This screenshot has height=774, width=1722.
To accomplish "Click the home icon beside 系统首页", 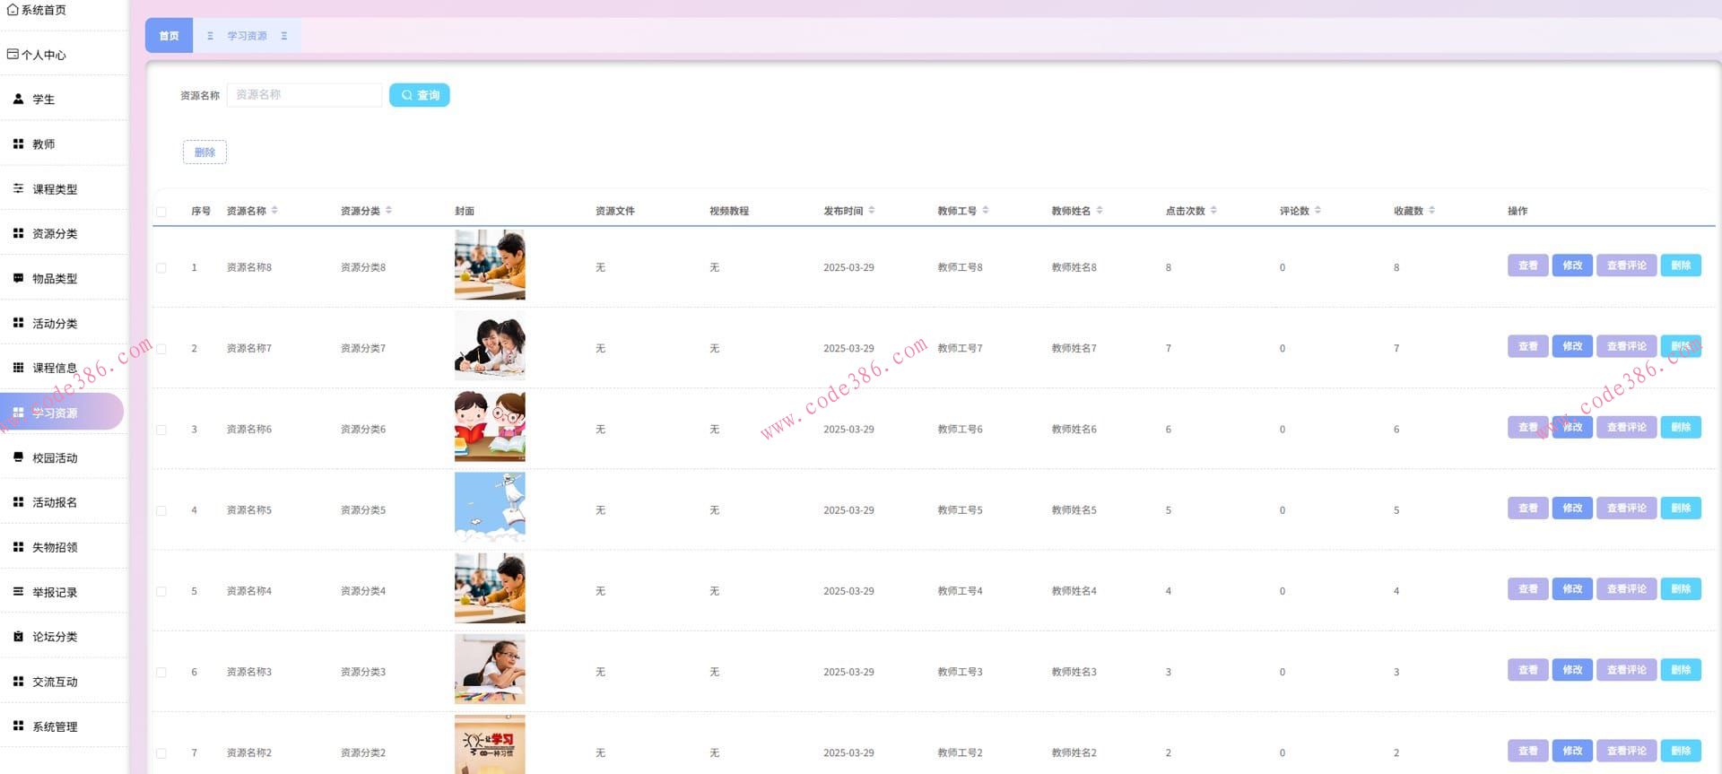I will click(x=13, y=10).
